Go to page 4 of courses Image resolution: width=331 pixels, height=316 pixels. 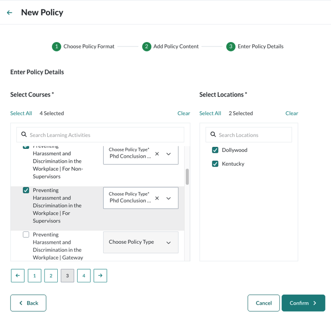(x=83, y=275)
